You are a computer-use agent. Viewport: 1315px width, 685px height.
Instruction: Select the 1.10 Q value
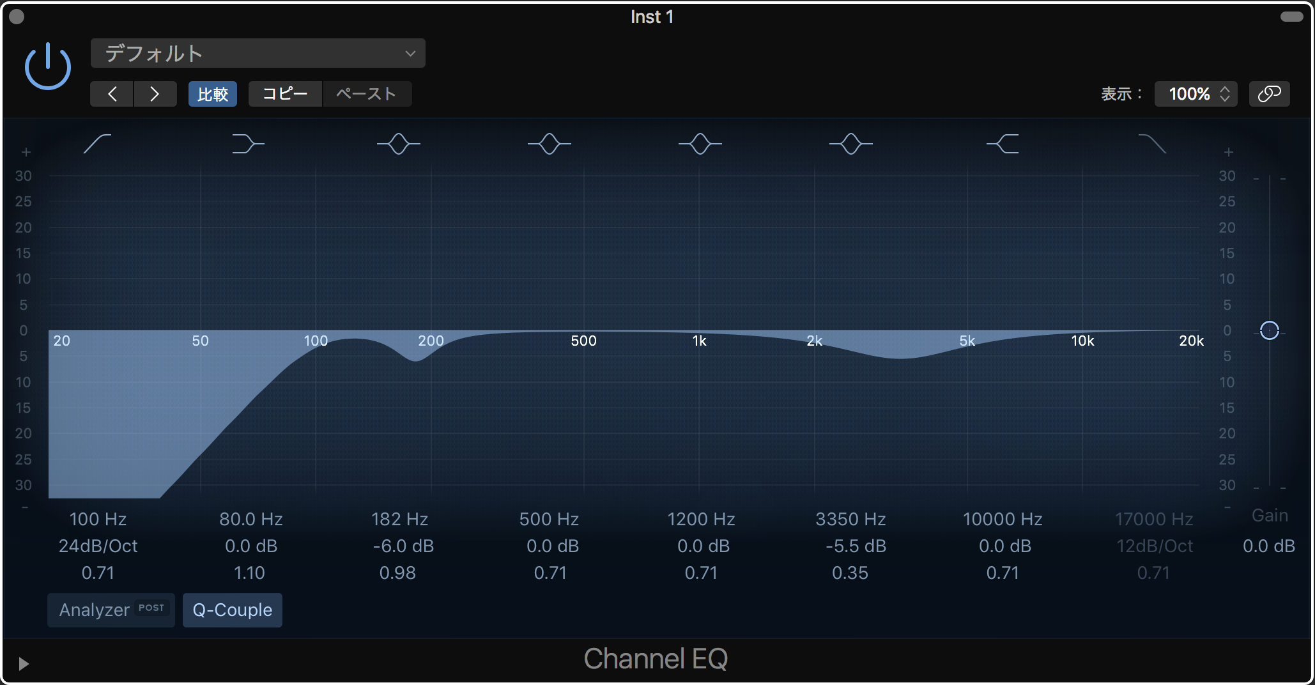tap(249, 573)
